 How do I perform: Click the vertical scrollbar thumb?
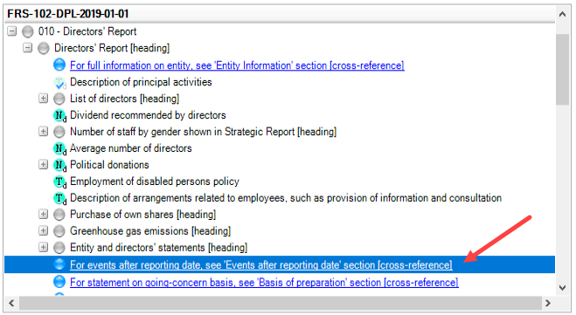562,70
